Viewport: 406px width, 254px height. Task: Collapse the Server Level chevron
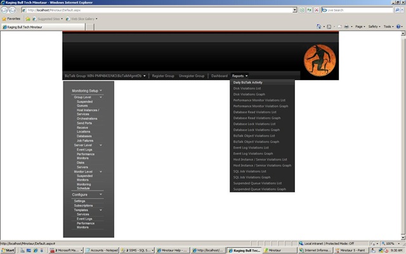[101, 145]
